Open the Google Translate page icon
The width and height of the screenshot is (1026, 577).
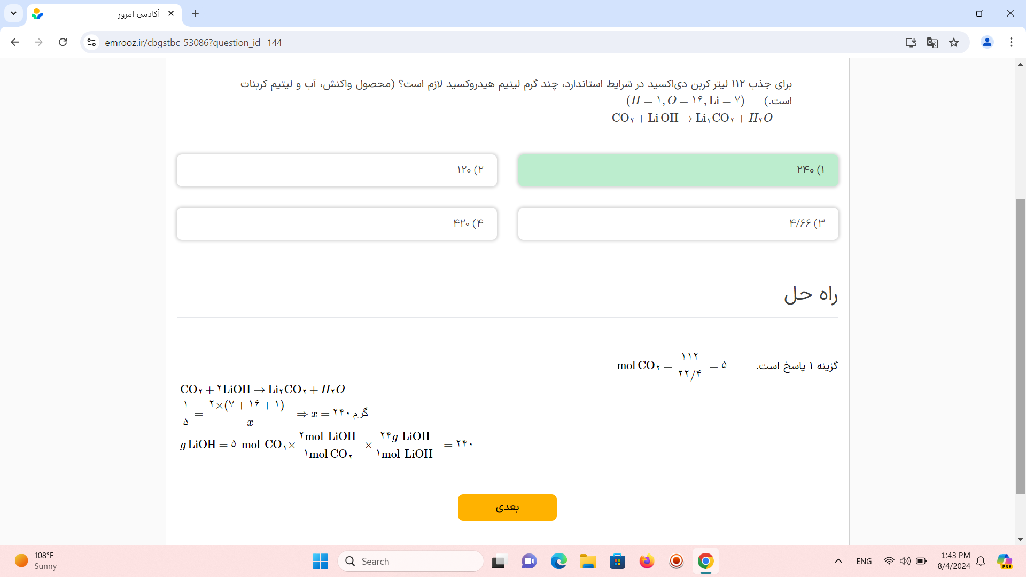pos(932,42)
